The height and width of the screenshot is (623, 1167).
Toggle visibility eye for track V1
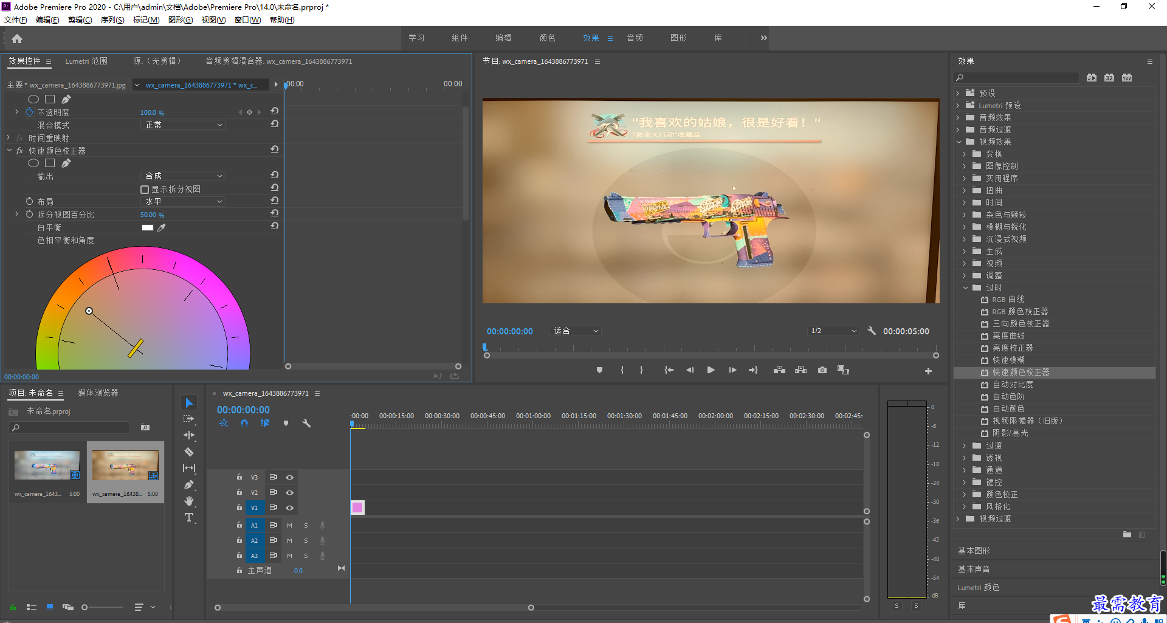[290, 508]
